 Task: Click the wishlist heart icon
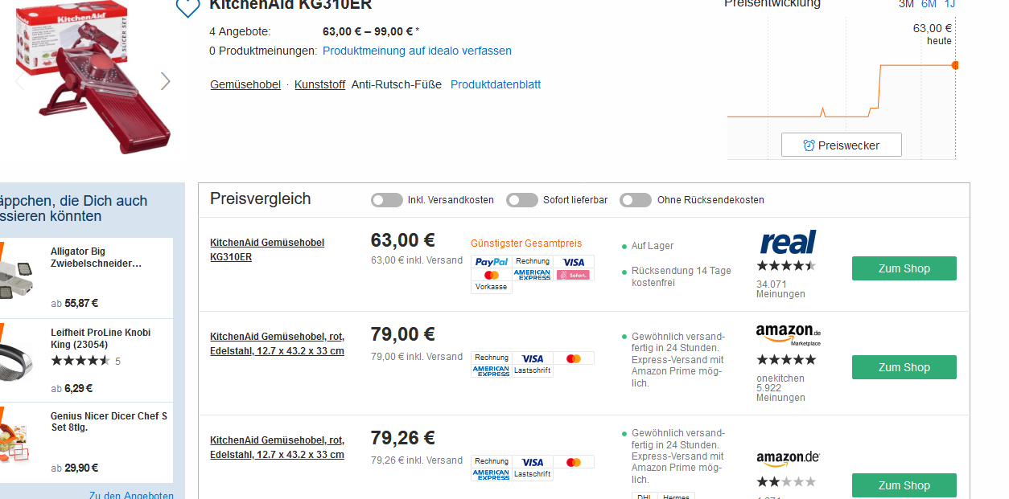point(187,6)
